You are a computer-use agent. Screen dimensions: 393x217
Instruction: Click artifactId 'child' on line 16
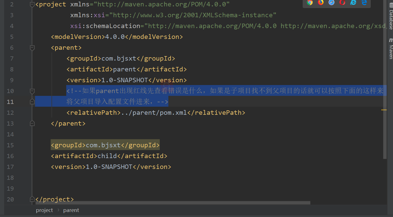pyautogui.click(x=107, y=156)
